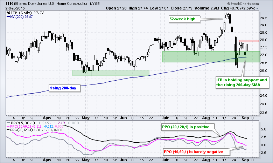
Task: Click the date 2-Sep-2015
Action: coord(15,8)
